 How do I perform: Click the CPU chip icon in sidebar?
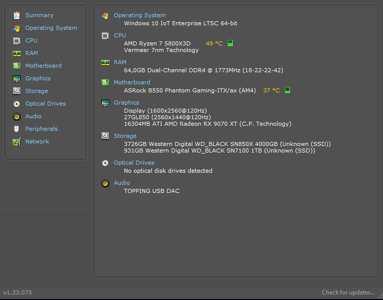point(17,41)
